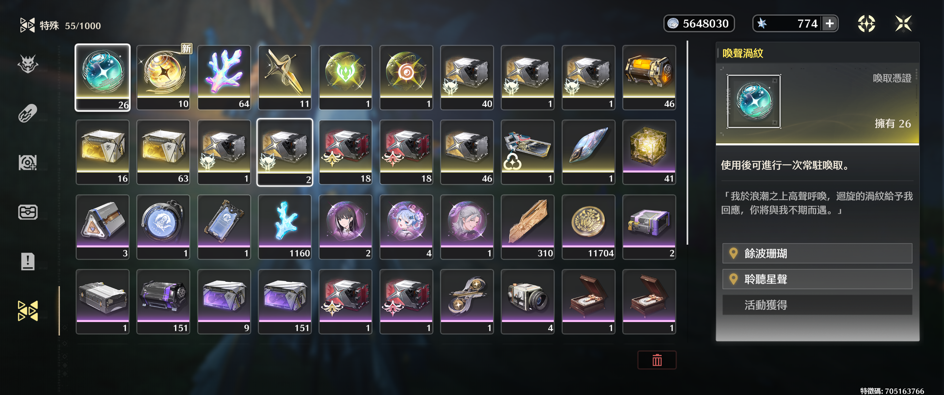Select the rainbow coral item with 64 count
944x395 pixels.
click(x=224, y=77)
